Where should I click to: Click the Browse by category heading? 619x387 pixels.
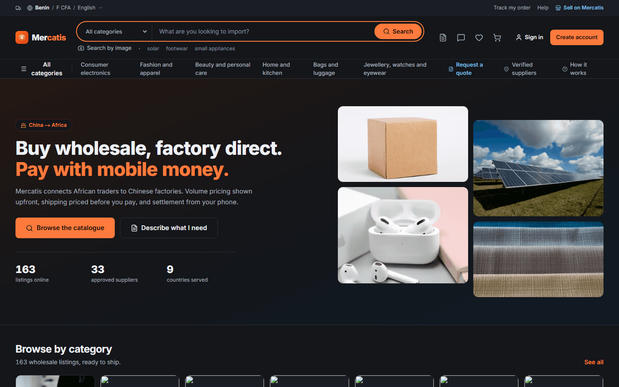tap(64, 349)
